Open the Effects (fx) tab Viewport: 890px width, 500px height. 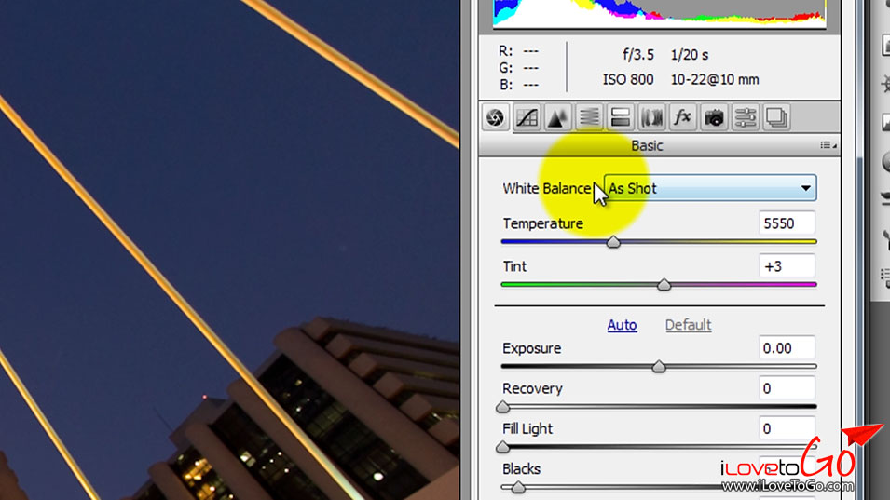click(683, 118)
